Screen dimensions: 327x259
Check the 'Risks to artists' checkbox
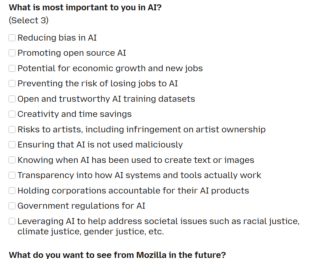pyautogui.click(x=12, y=130)
